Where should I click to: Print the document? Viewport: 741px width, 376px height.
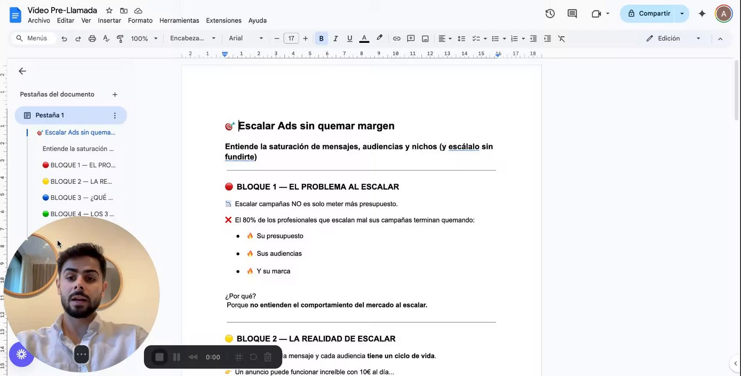pyautogui.click(x=92, y=39)
